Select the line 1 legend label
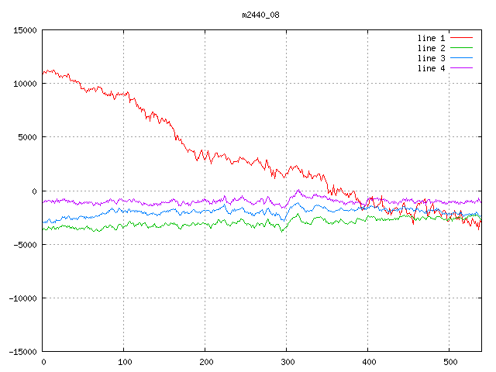 tap(432, 38)
